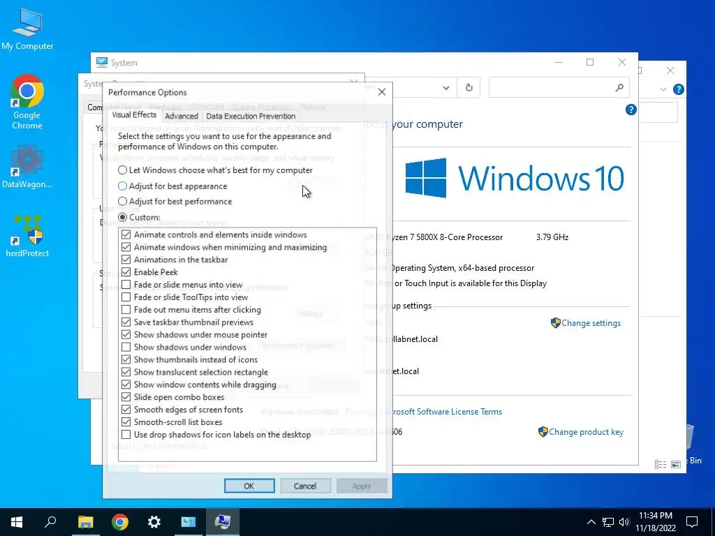Uncheck Smooth-scroll list boxes
The image size is (715, 536).
126,422
